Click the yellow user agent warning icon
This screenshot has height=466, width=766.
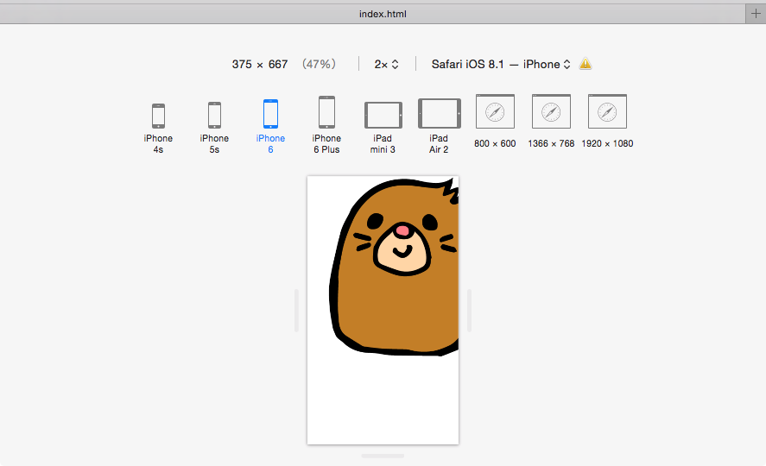586,64
